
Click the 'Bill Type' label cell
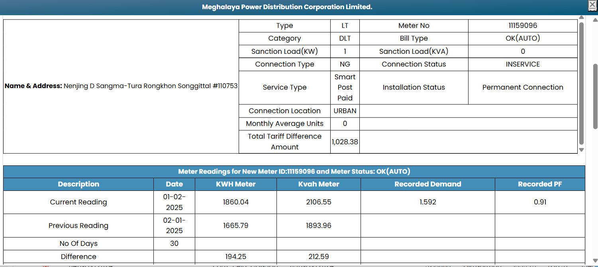coord(414,39)
